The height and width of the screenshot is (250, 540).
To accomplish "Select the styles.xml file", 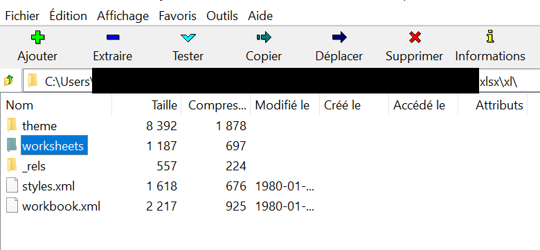I will [48, 187].
